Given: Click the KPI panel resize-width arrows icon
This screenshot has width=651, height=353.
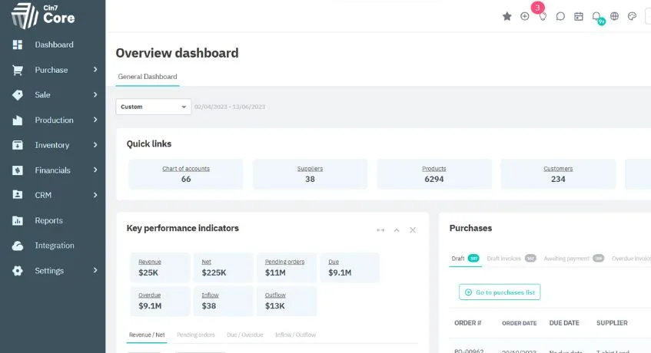Looking at the screenshot, I should [x=380, y=230].
